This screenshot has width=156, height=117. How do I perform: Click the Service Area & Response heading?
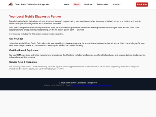pyautogui.click(x=23, y=62)
